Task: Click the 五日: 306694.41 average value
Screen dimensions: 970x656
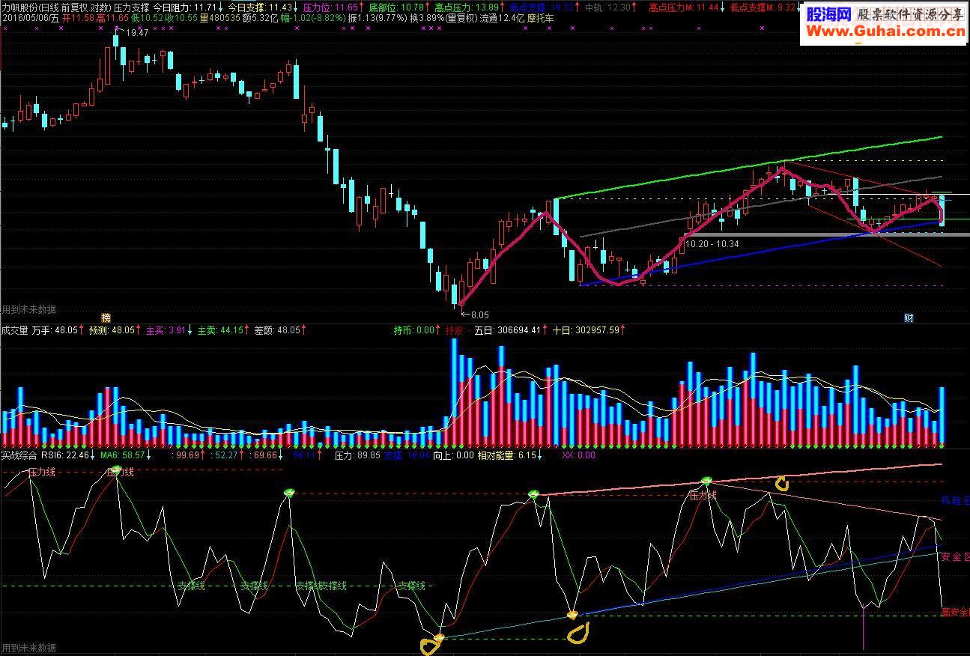Action: [507, 329]
